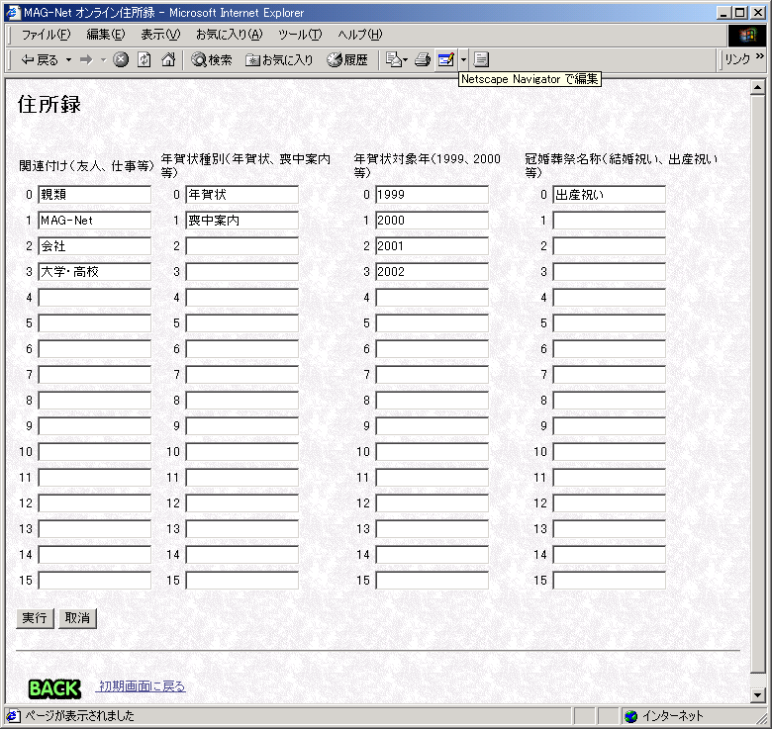Click the Edit with Netscape Navigator icon

pos(446,60)
